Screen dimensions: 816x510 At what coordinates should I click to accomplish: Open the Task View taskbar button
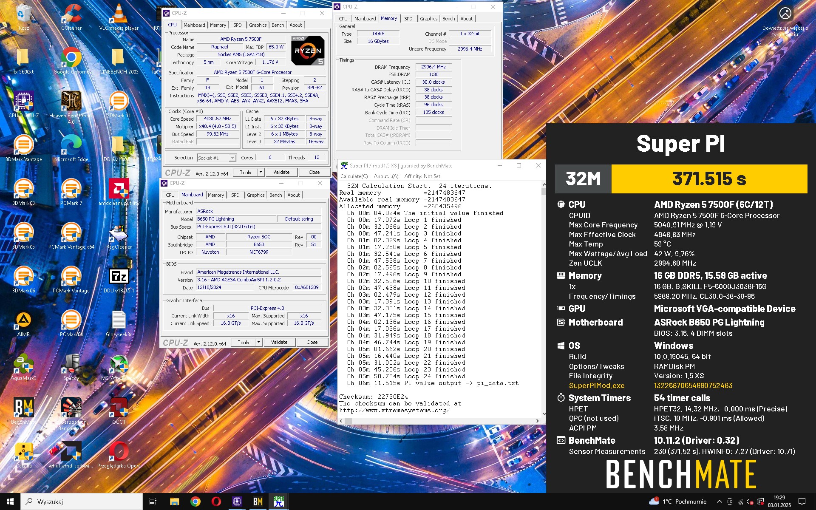point(153,501)
